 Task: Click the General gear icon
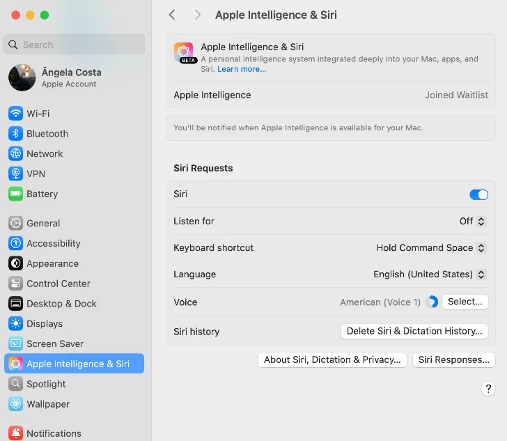[15, 223]
